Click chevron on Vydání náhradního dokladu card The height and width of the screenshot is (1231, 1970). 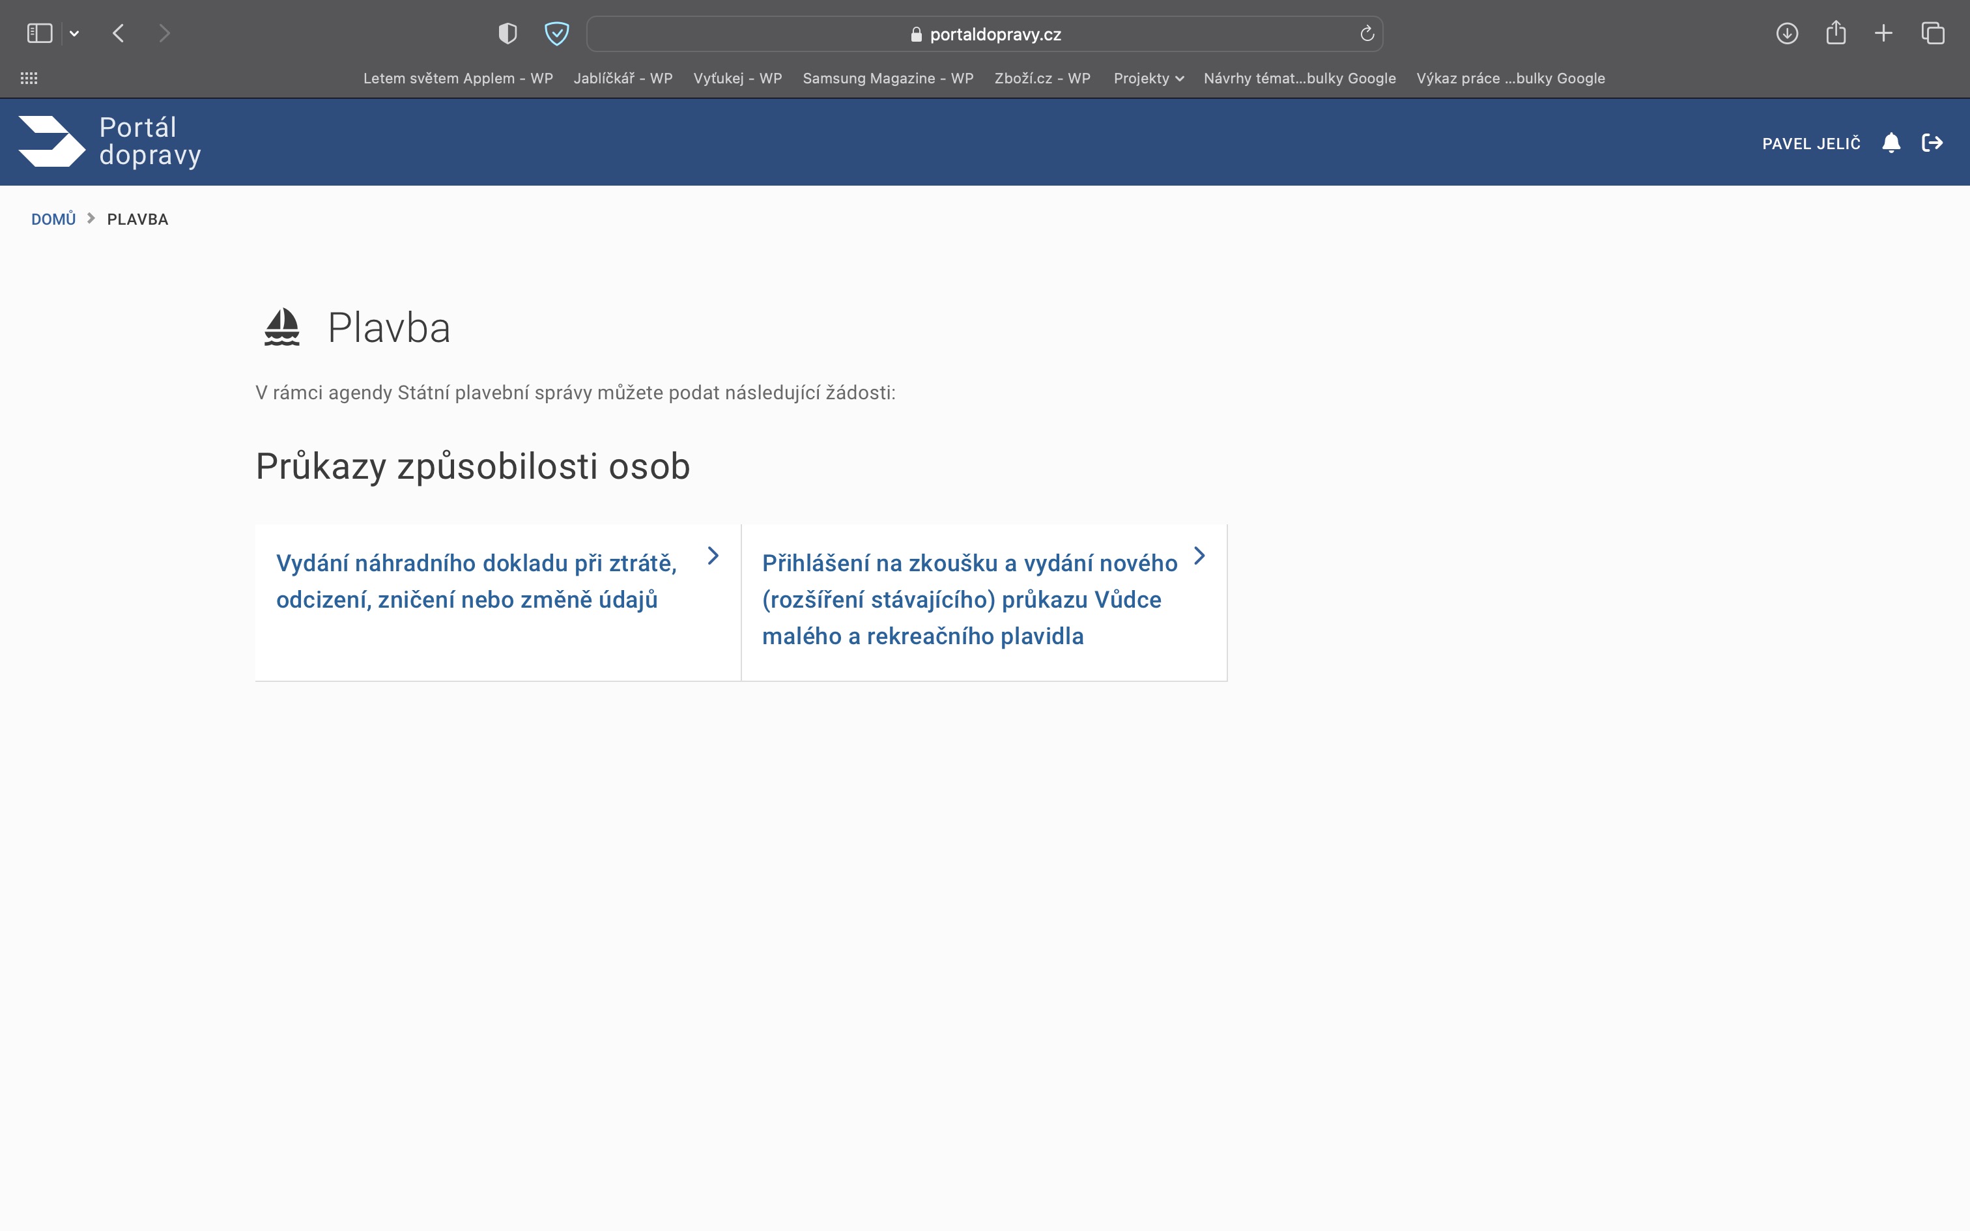click(713, 556)
